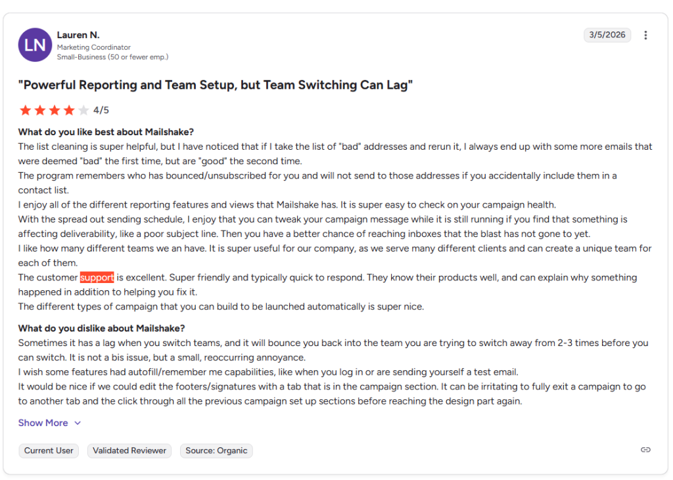Select the fifth grayed-out star
This screenshot has height=480, width=673.
pyautogui.click(x=83, y=110)
